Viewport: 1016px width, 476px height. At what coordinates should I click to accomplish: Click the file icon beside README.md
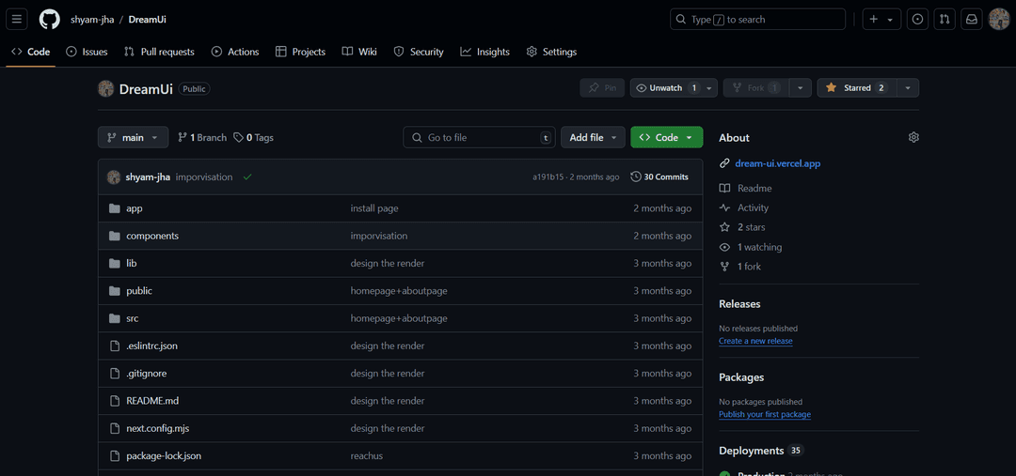point(115,401)
